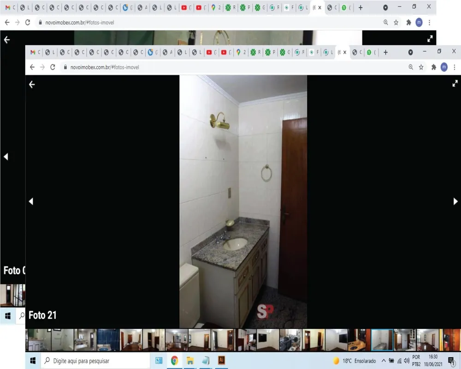Viewport: 461px width, 369px height.
Task: Select the laundry room thumbnail with washing machine
Action: [x=290, y=340]
